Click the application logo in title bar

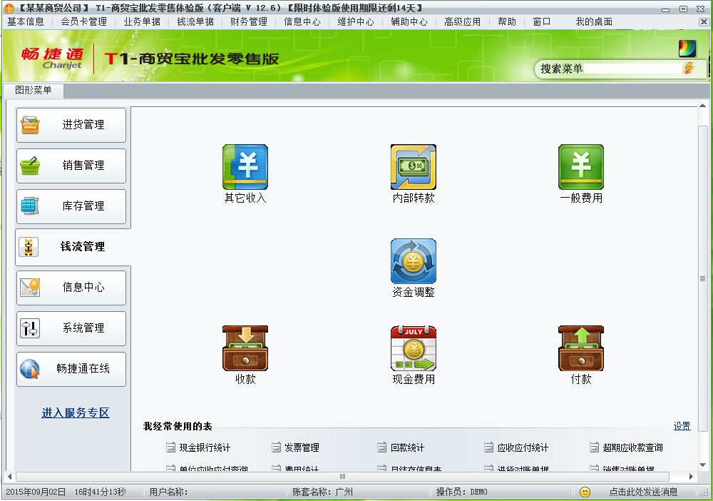tap(9, 8)
